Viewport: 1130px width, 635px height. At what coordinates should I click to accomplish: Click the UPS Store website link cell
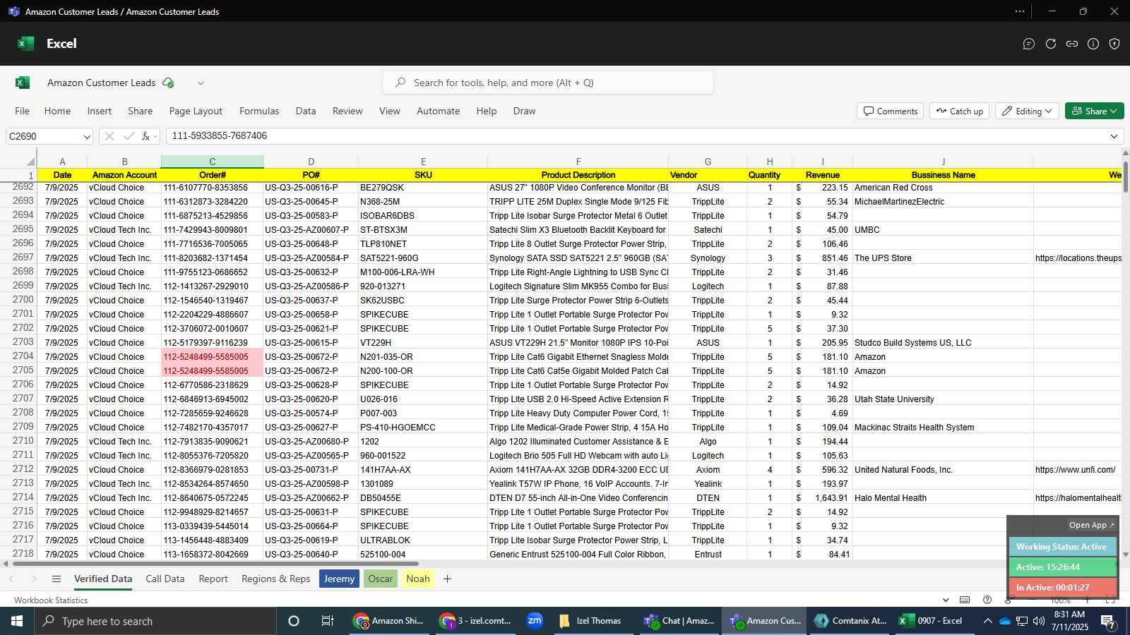[1078, 258]
